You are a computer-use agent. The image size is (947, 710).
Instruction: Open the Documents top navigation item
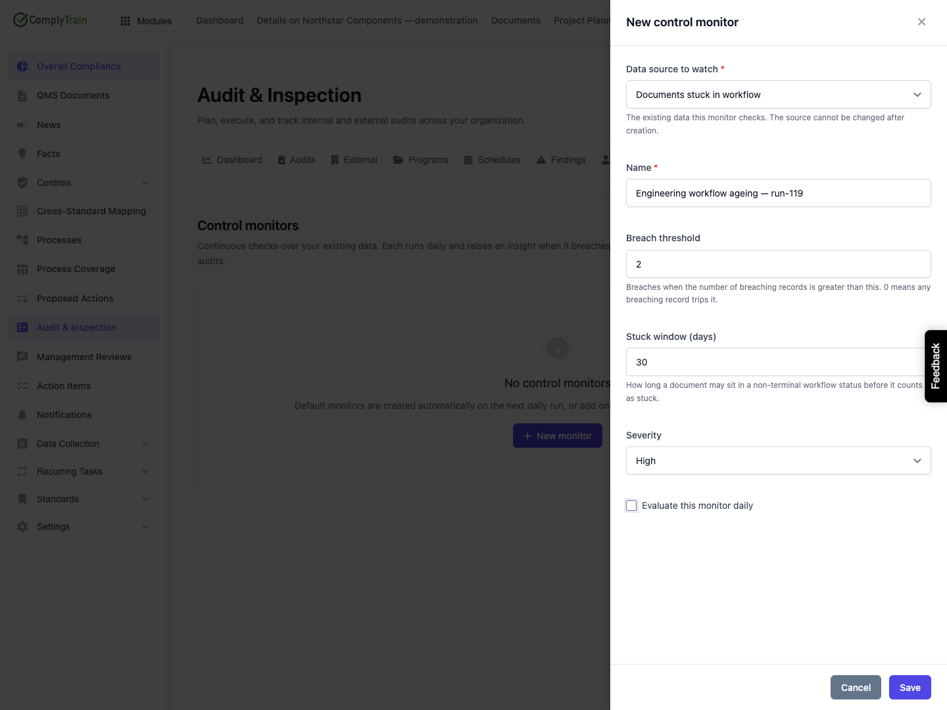point(516,20)
